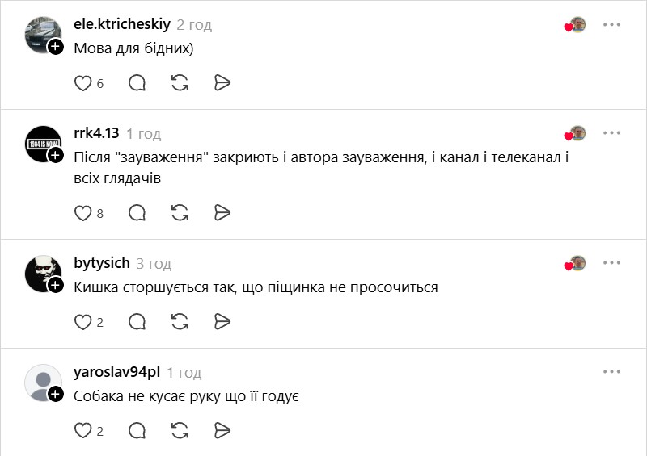View author-liked badge on bytysich's comment
Screen dimensions: 647x456
575,264
